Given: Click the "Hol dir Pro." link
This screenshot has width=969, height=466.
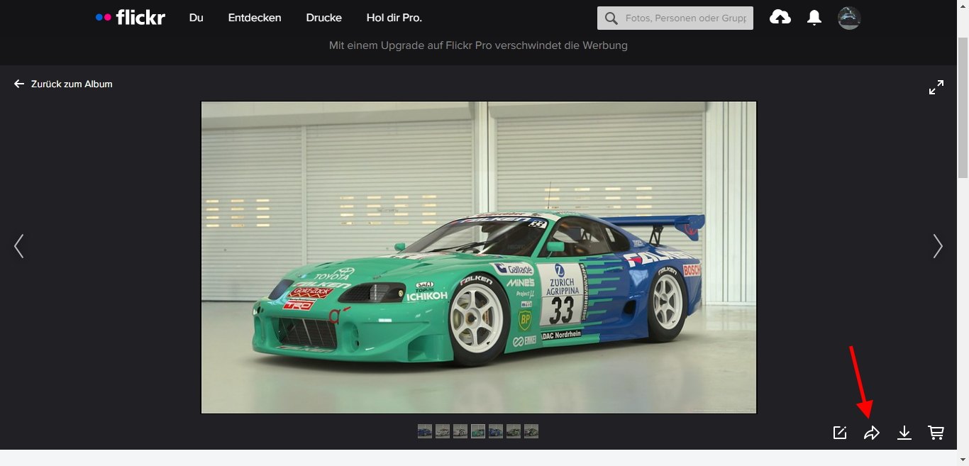Looking at the screenshot, I should click(394, 18).
